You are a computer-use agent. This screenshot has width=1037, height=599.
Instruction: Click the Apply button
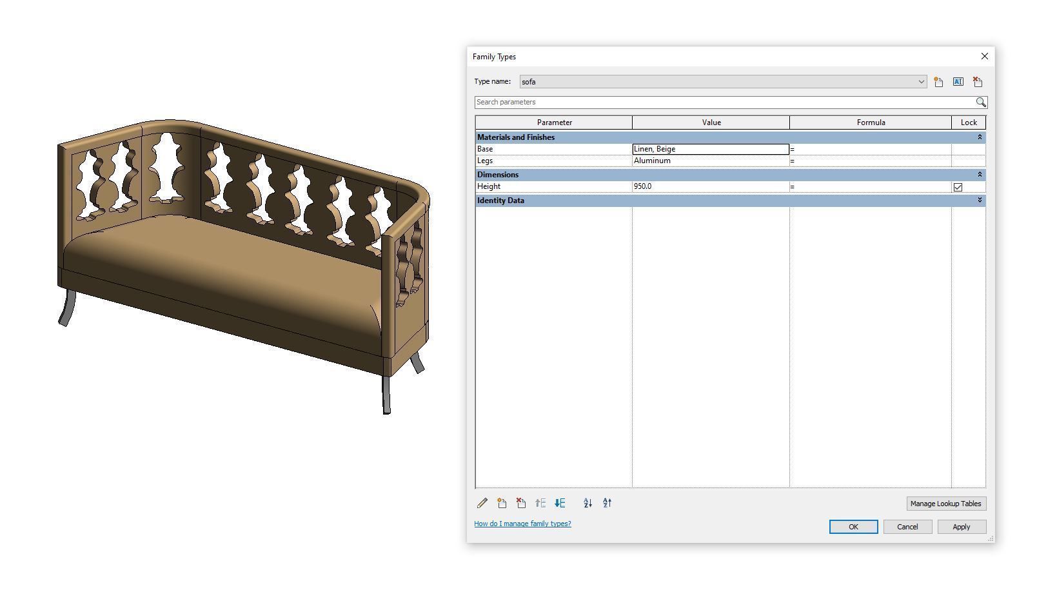962,526
